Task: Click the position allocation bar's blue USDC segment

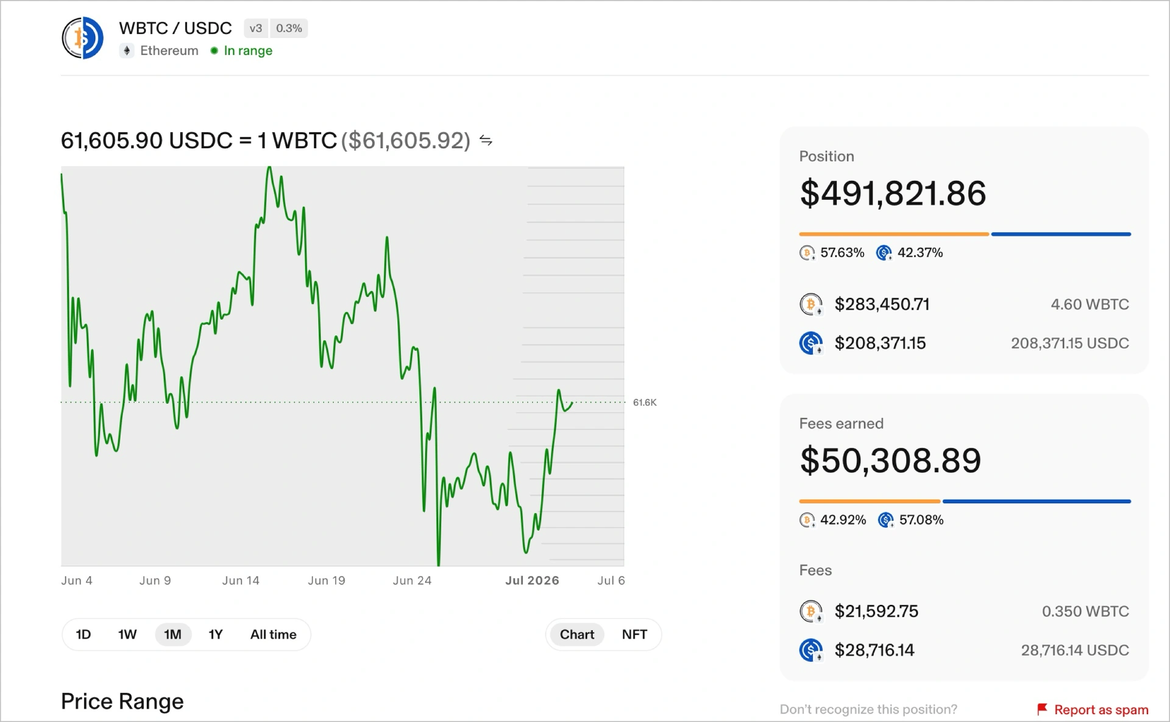Action: coord(1061,234)
